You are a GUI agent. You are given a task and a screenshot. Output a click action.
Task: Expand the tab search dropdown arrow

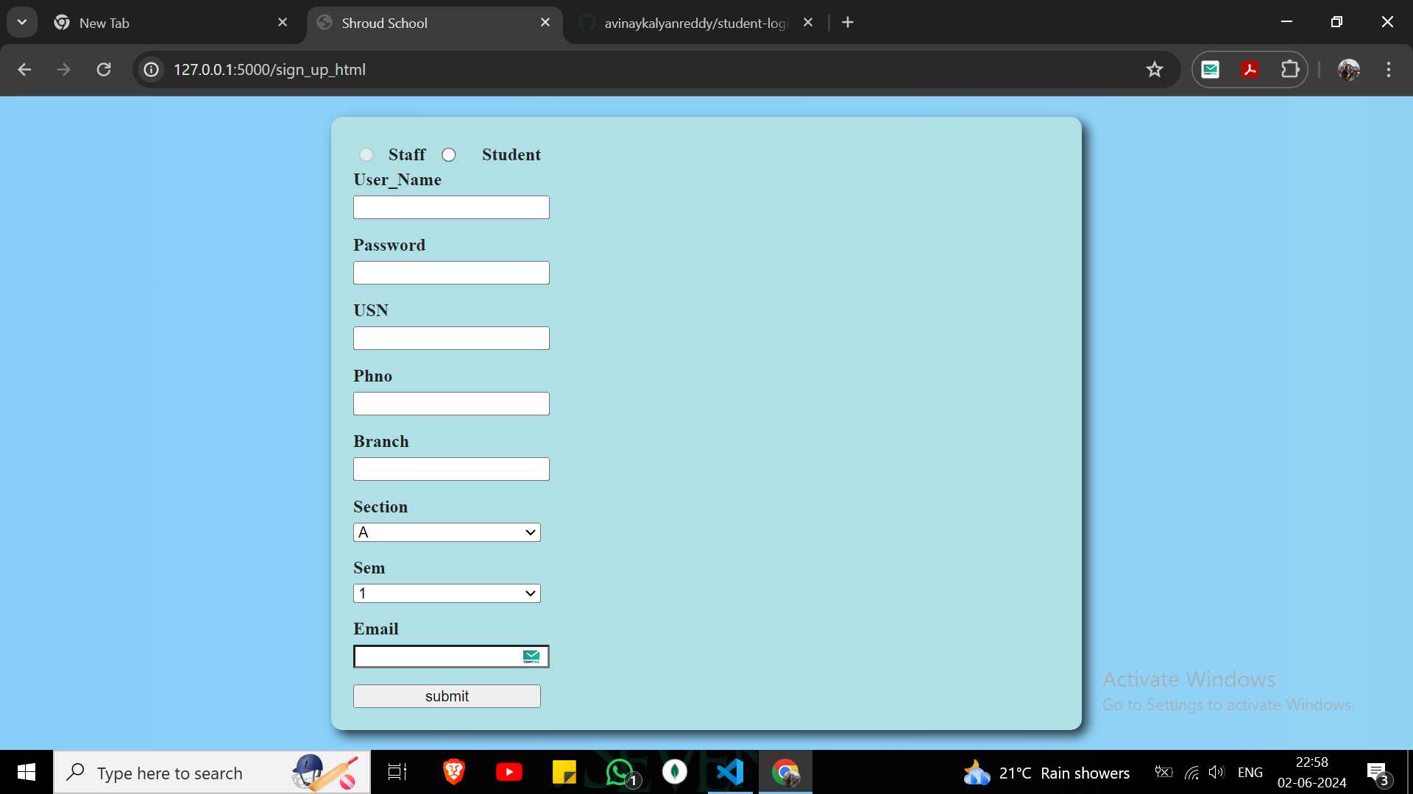pyautogui.click(x=22, y=22)
